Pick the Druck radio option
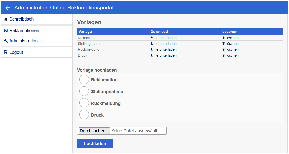289x154 pixels. click(x=84, y=115)
